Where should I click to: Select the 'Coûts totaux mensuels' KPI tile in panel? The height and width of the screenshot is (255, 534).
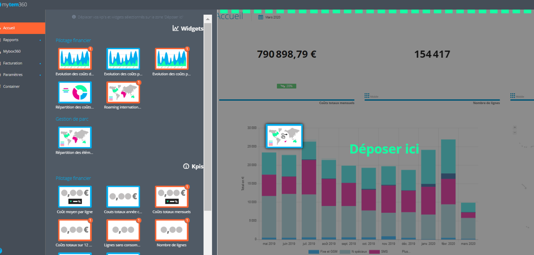[x=171, y=197]
